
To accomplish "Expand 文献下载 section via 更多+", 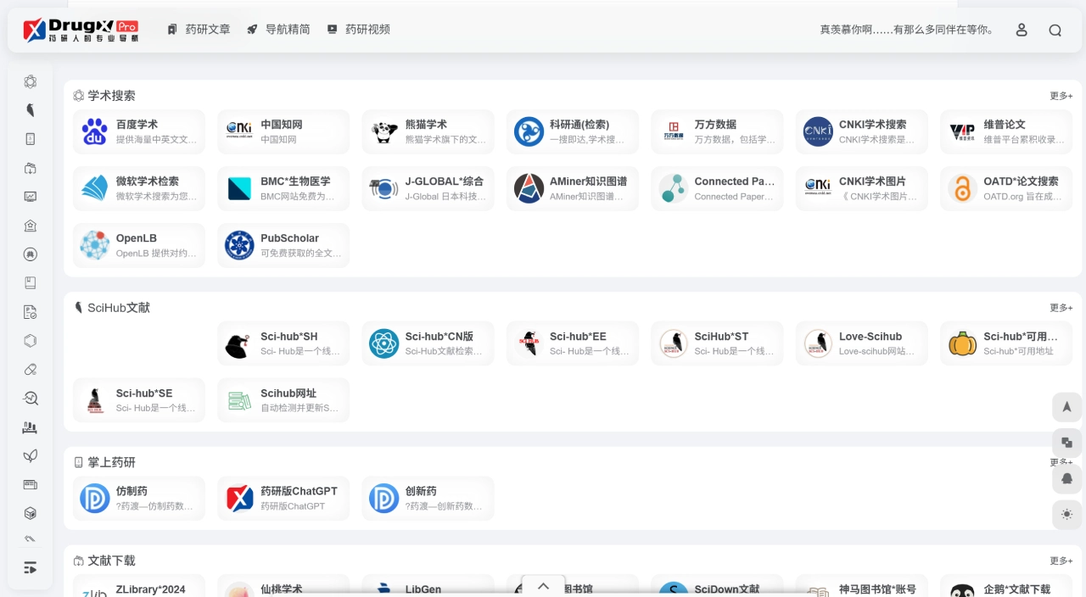I will click(1061, 561).
